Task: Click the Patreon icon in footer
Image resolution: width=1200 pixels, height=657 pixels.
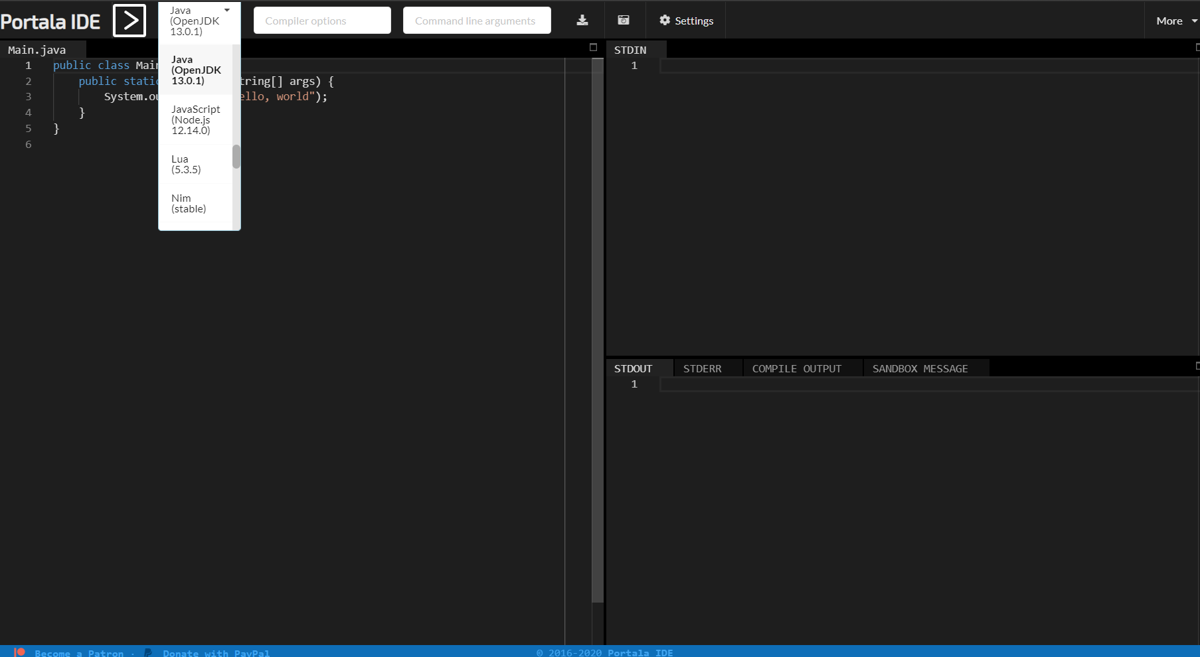Action: point(20,652)
